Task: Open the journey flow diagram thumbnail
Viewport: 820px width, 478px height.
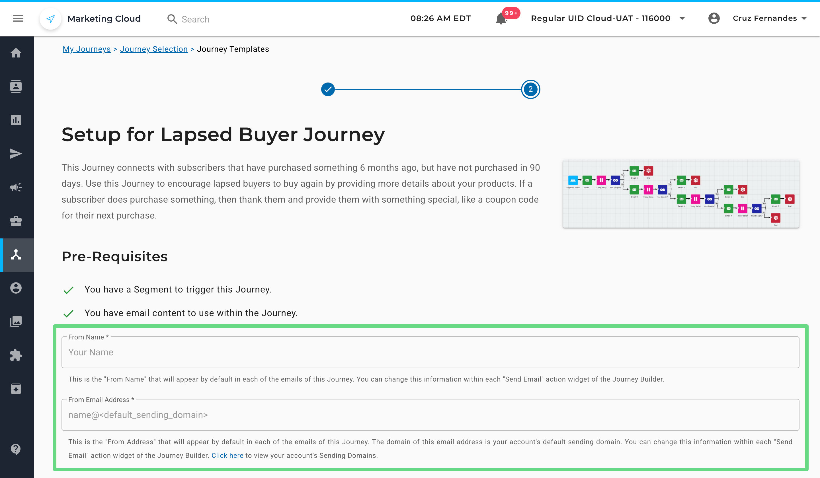Action: click(681, 193)
